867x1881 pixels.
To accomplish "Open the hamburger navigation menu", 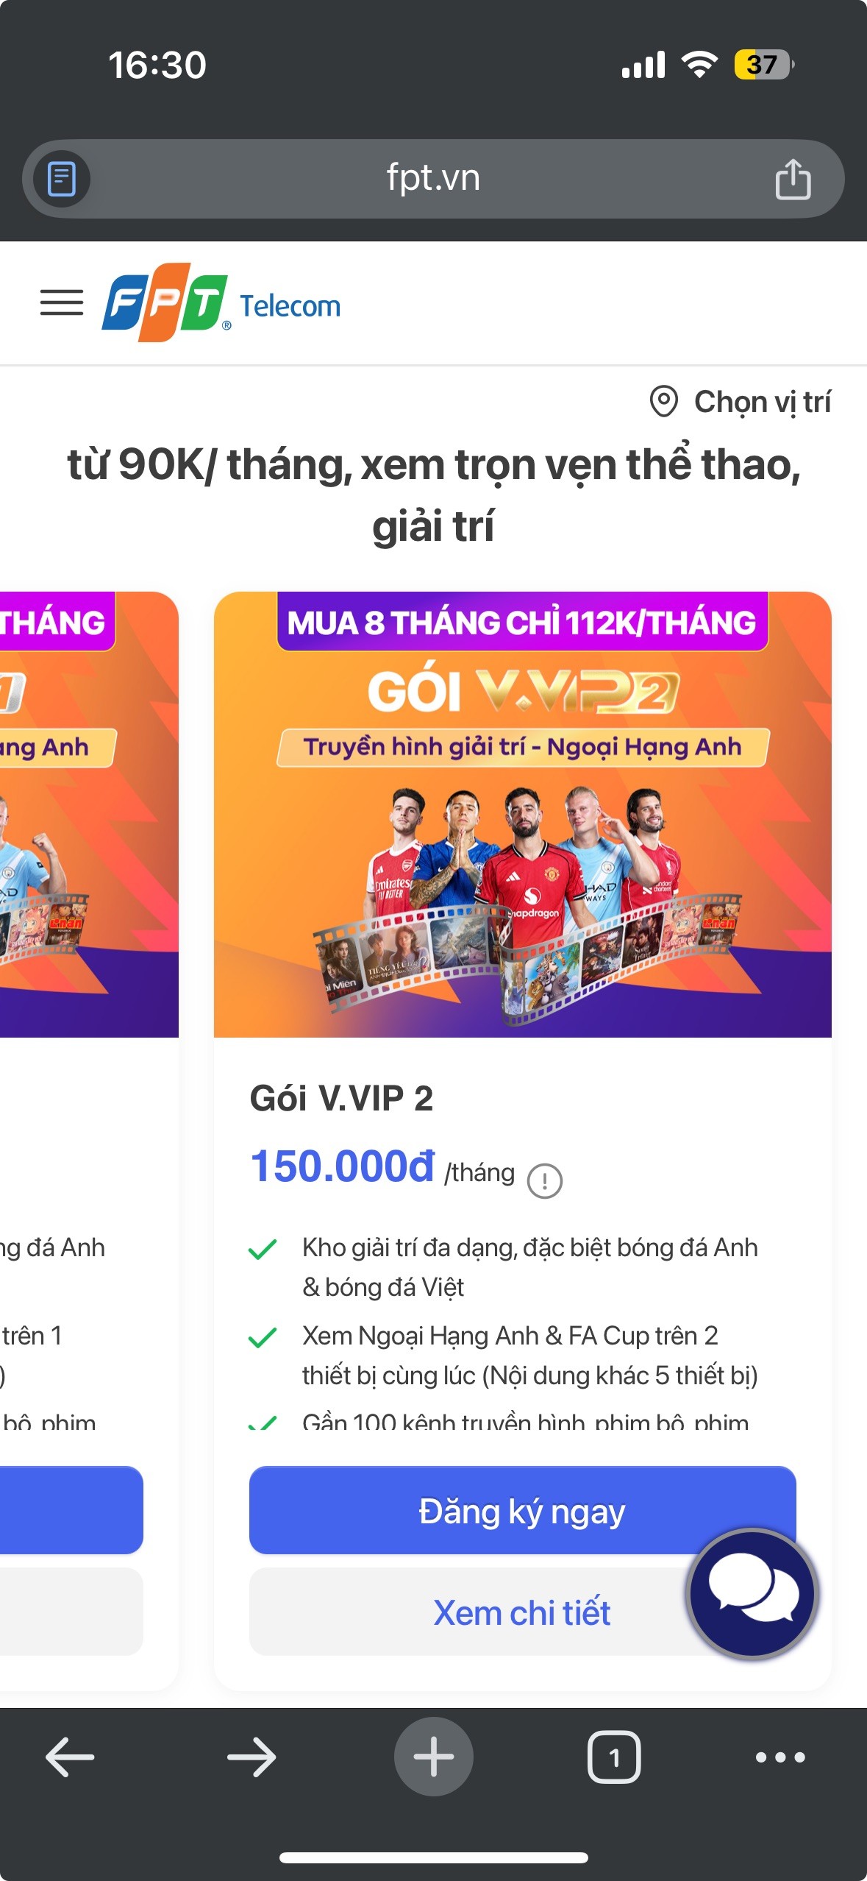I will coord(62,302).
